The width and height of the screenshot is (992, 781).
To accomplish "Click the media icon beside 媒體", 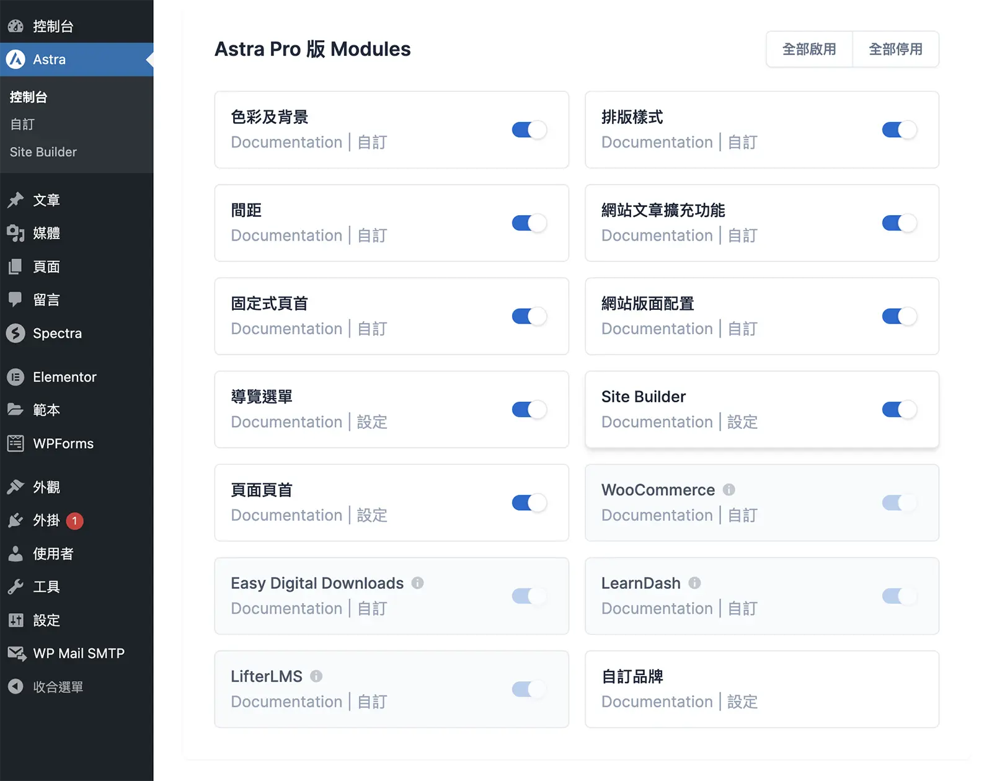I will coord(15,234).
